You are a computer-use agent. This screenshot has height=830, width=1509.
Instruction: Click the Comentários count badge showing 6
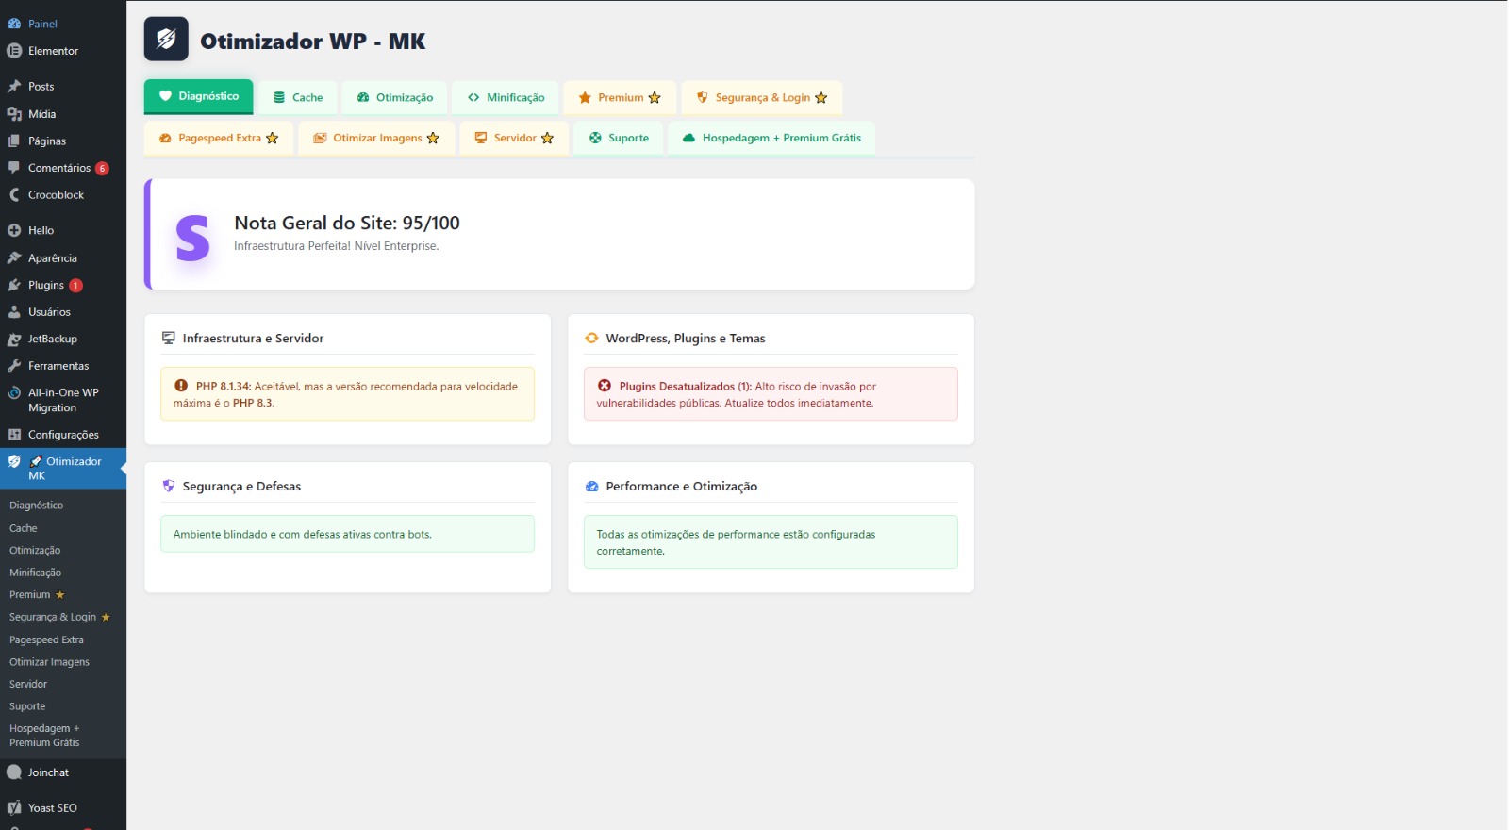pos(102,168)
